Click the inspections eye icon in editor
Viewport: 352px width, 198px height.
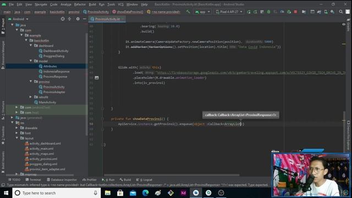[344, 24]
